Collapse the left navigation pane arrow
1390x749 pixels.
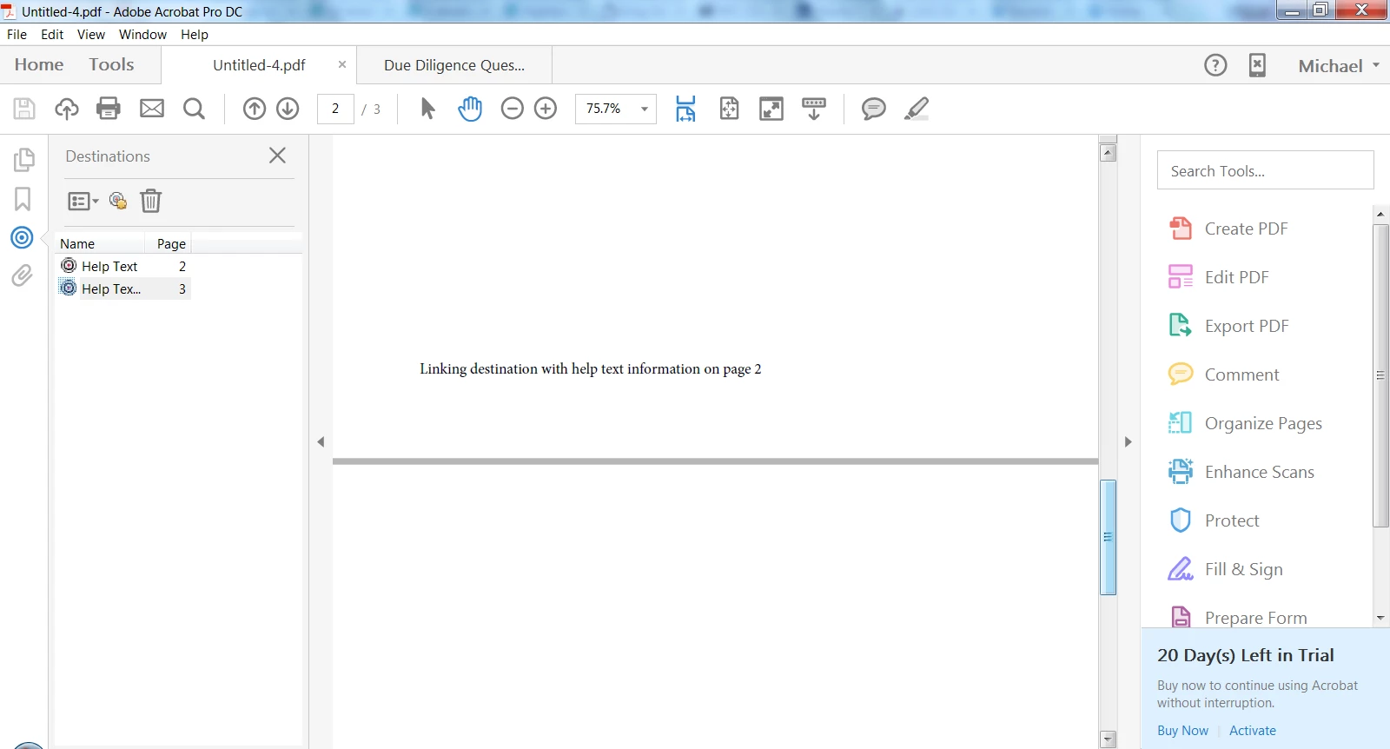pyautogui.click(x=321, y=442)
